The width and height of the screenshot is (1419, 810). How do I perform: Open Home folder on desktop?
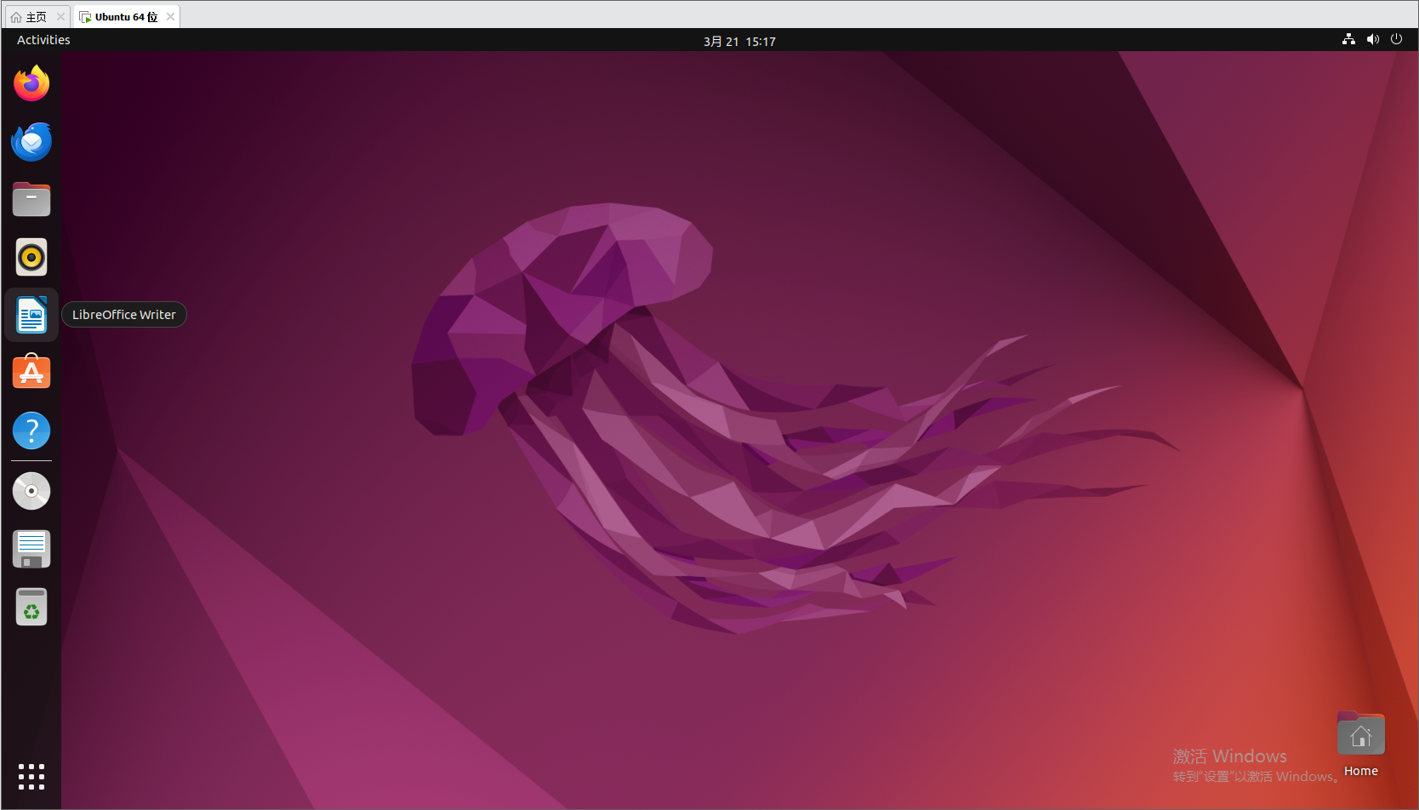tap(1361, 733)
